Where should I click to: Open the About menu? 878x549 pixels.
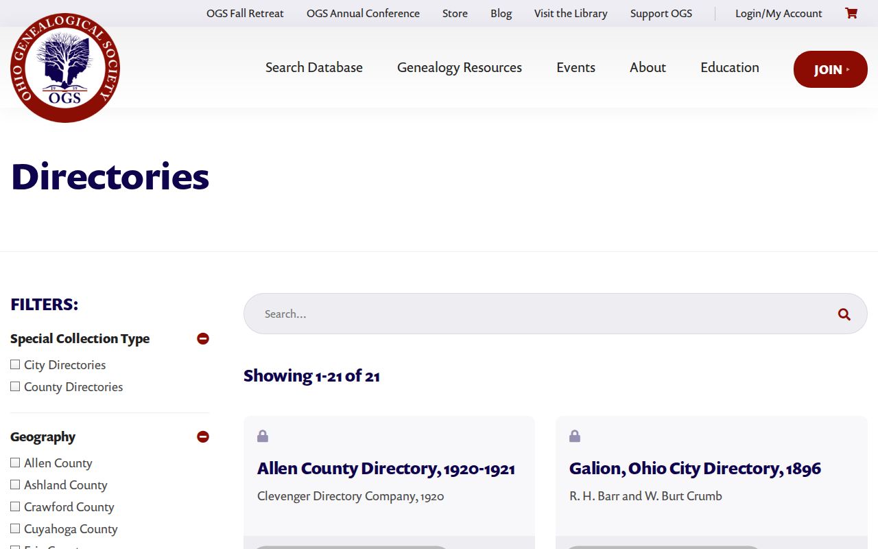point(648,67)
